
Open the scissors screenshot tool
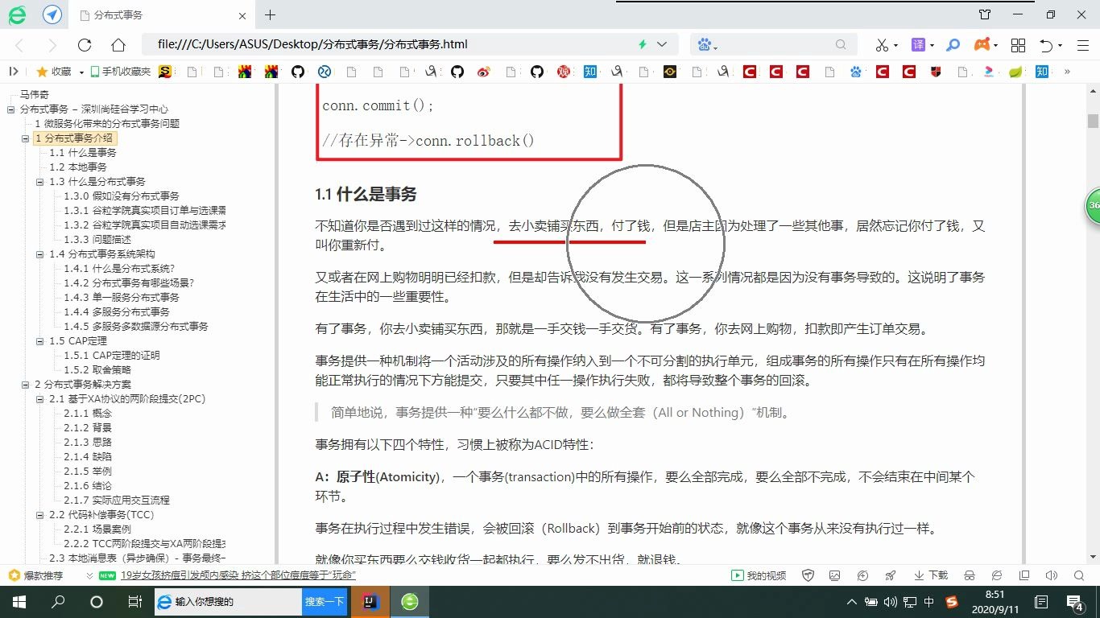pyautogui.click(x=882, y=45)
